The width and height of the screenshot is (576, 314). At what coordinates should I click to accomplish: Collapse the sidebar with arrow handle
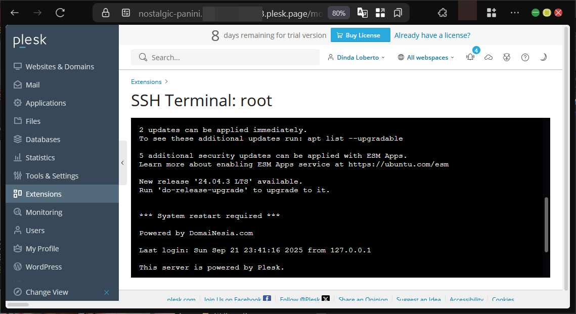pos(122,163)
